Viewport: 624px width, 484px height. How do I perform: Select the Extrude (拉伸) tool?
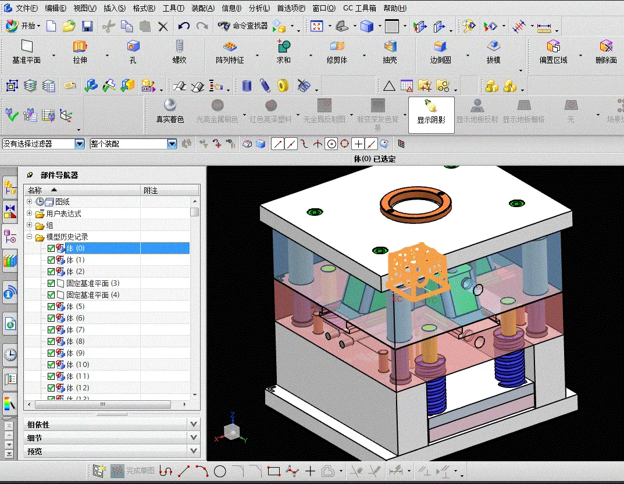pyautogui.click(x=80, y=52)
